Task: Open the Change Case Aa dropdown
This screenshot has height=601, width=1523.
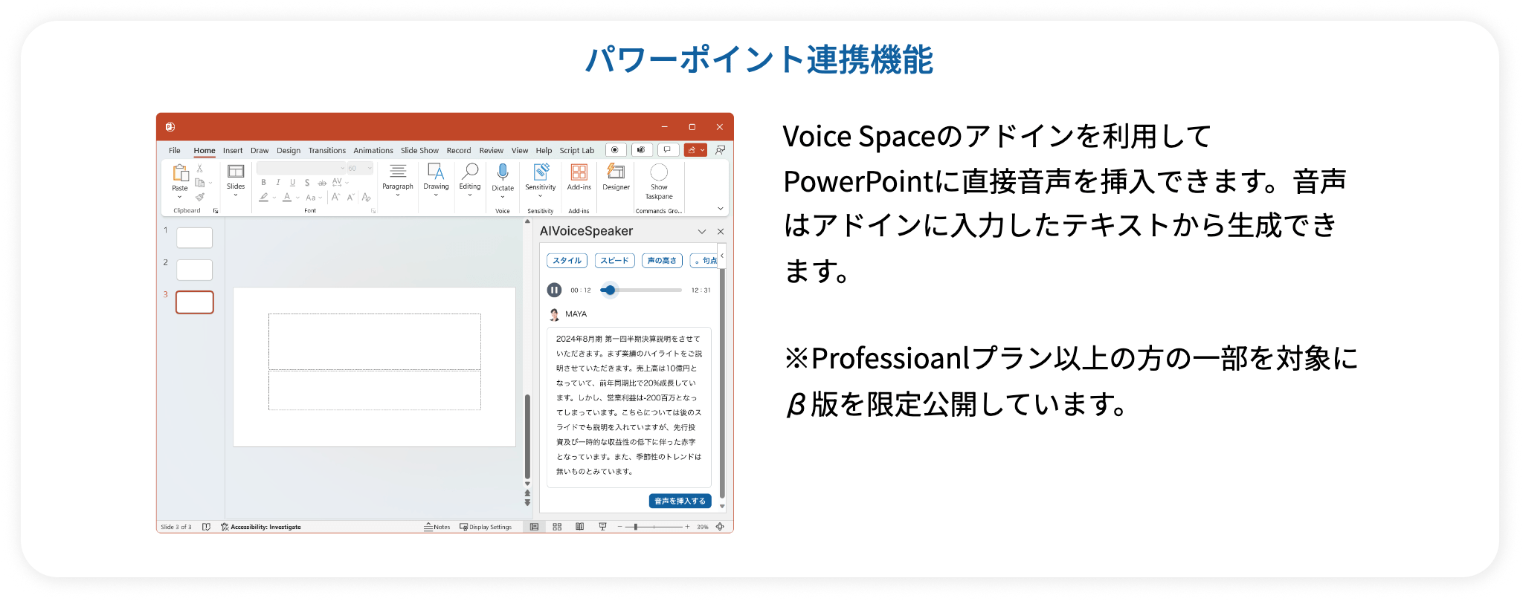Action: click(x=313, y=197)
